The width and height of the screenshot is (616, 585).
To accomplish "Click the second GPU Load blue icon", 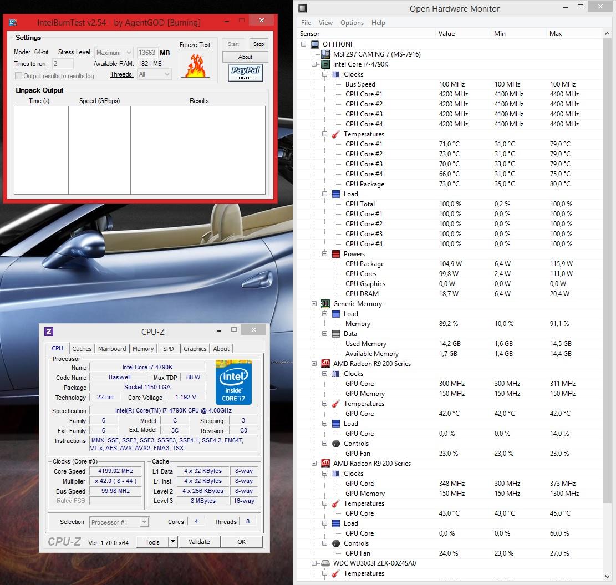I will coord(336,523).
